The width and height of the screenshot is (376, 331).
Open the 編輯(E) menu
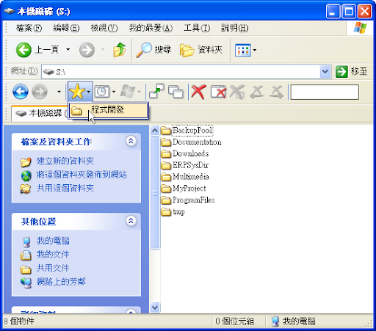coord(66,28)
